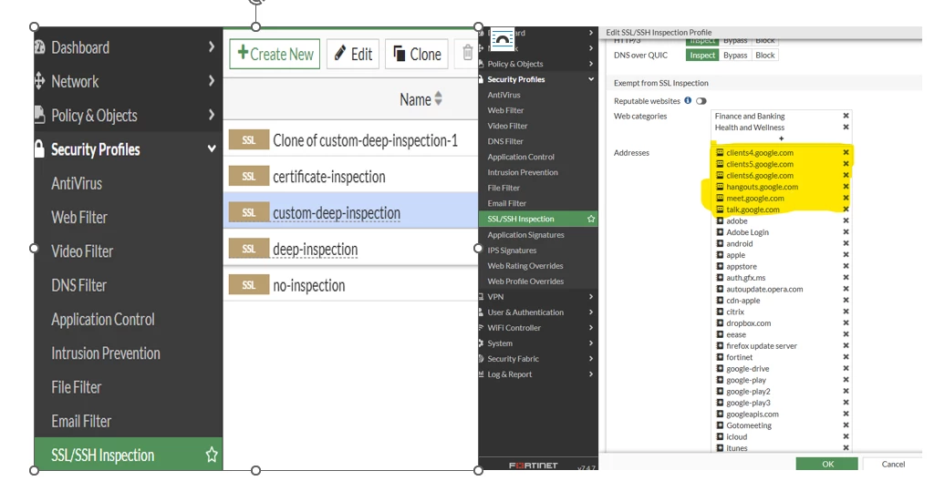
Task: Open Security Fabric in the small right menu
Action: pyautogui.click(x=513, y=358)
